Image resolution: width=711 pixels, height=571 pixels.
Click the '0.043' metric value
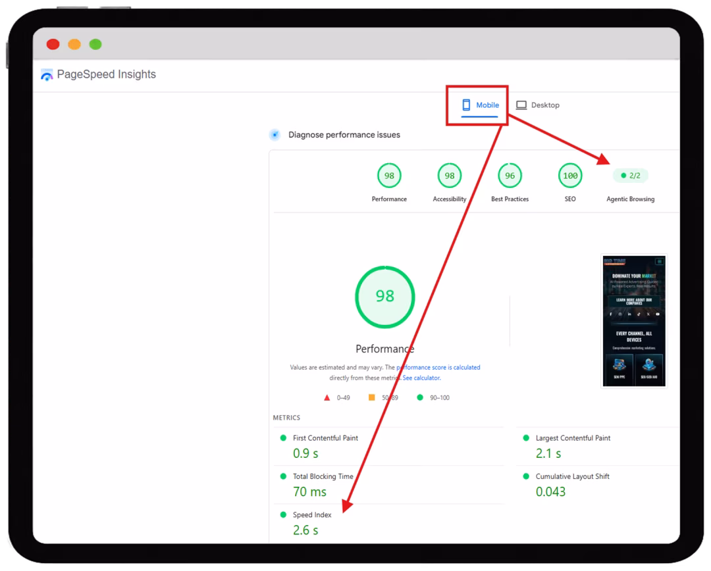(550, 491)
